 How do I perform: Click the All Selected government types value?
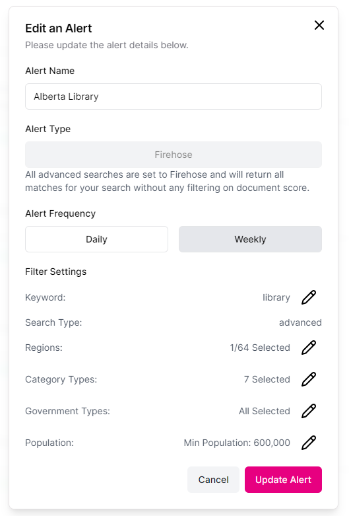pos(265,411)
